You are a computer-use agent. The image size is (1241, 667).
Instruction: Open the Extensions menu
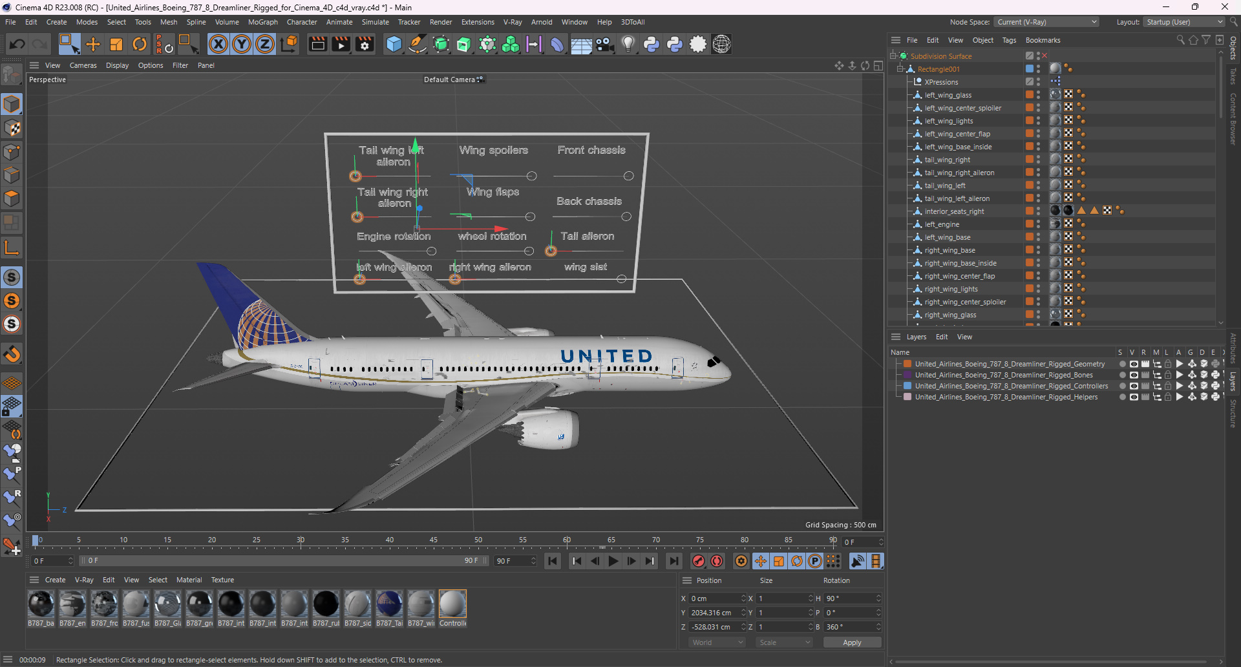pos(478,22)
